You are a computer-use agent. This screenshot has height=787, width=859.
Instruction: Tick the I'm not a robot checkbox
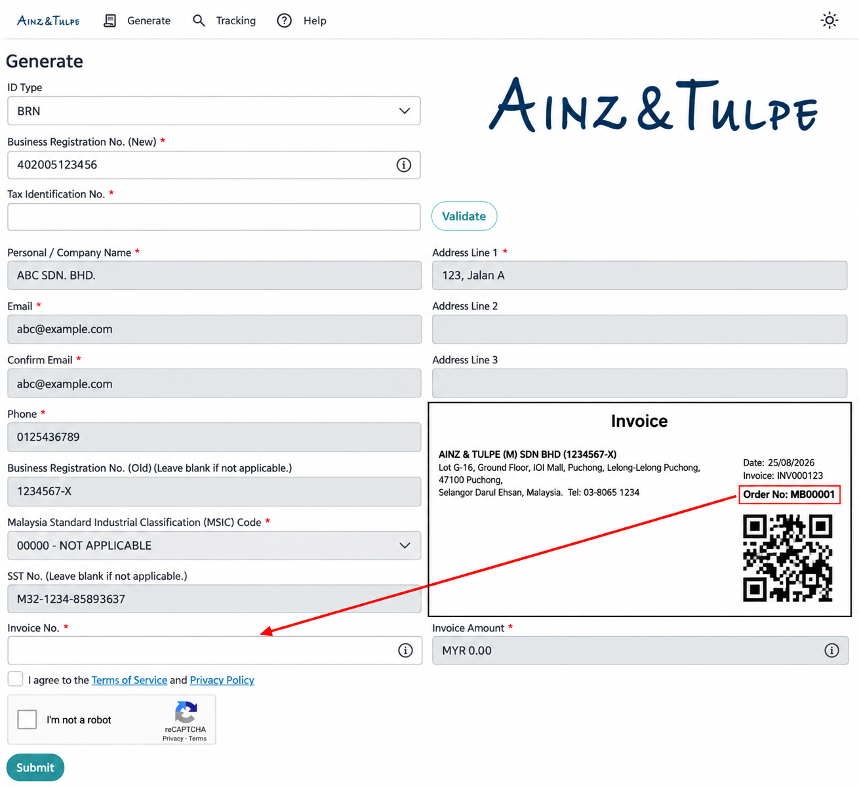(27, 719)
